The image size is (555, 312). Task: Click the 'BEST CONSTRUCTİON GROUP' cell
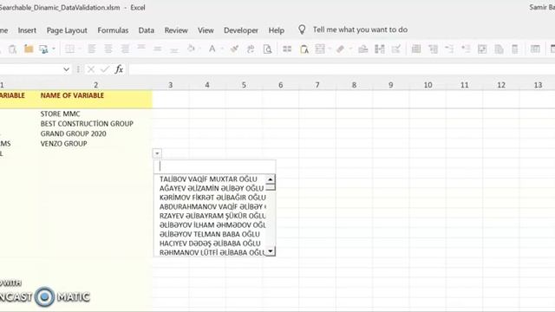click(x=87, y=124)
